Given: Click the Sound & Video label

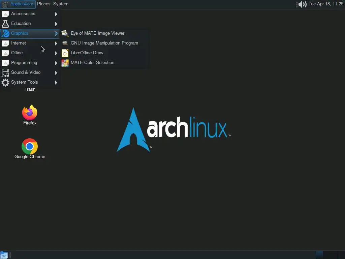Looking at the screenshot, I should point(26,72).
